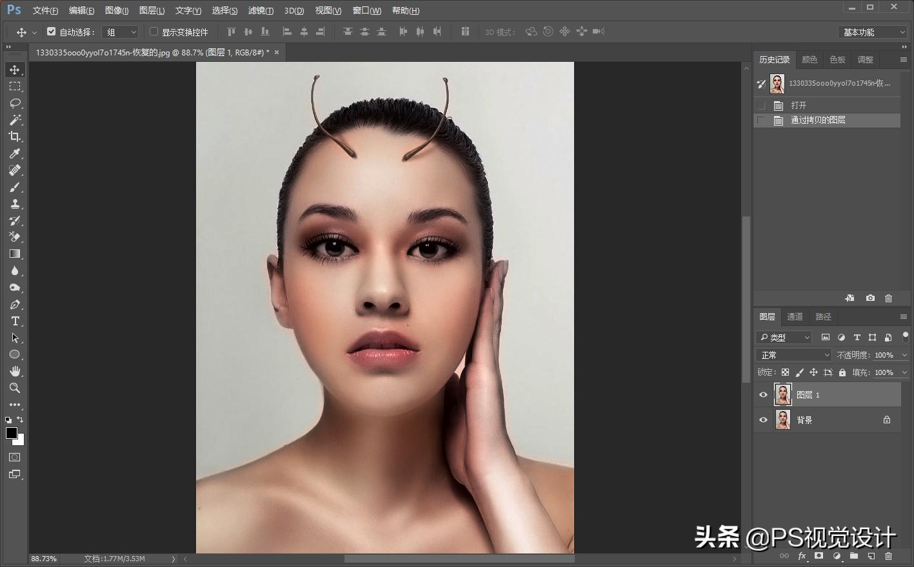Click the new layer button
914x567 pixels.
[871, 555]
